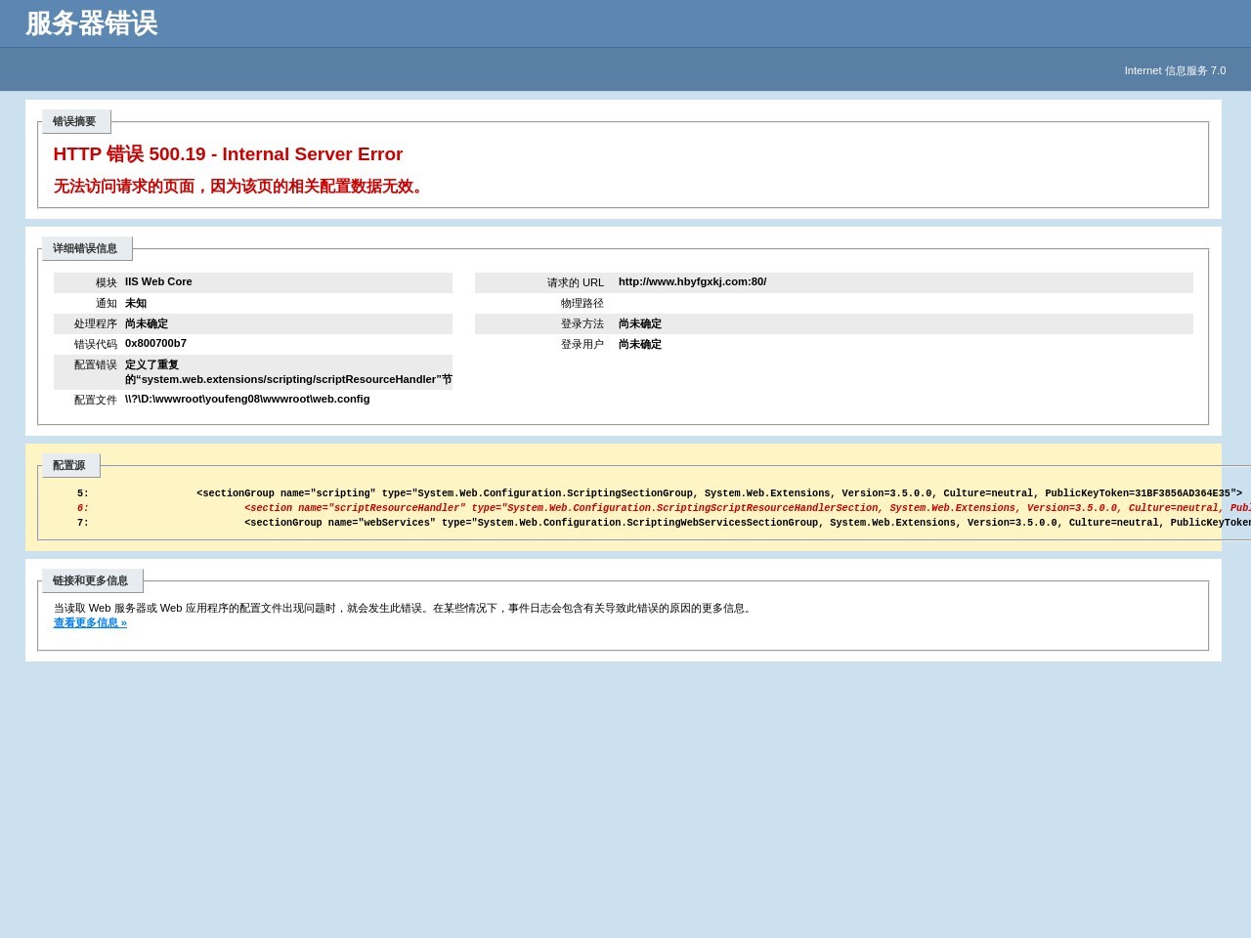Image resolution: width=1251 pixels, height=938 pixels.
Task: Click the 错误摘要 section legend
Action: point(74,122)
